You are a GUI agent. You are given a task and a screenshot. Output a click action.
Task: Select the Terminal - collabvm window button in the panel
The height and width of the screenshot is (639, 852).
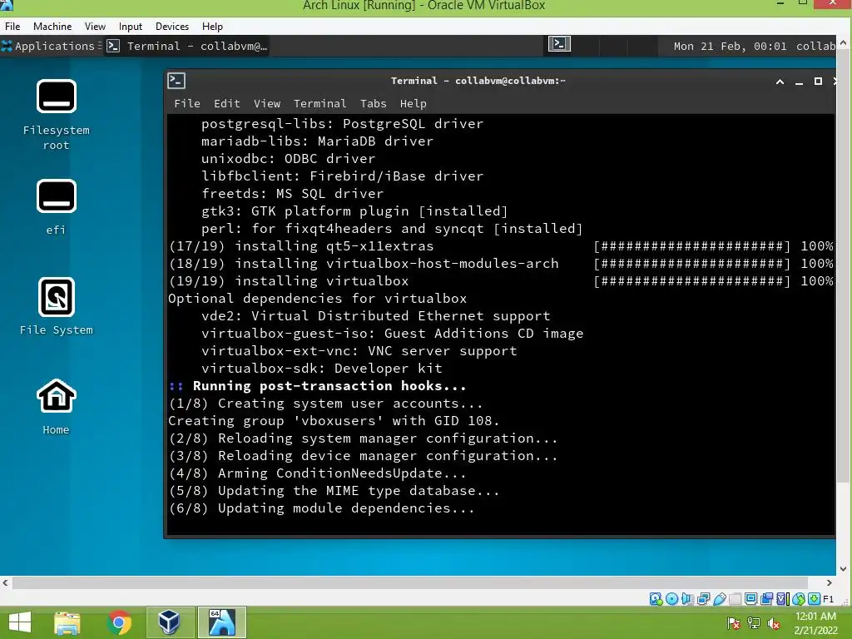pyautogui.click(x=187, y=47)
